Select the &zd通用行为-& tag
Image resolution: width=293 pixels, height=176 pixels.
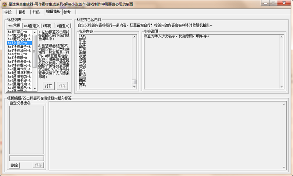pos(20,84)
